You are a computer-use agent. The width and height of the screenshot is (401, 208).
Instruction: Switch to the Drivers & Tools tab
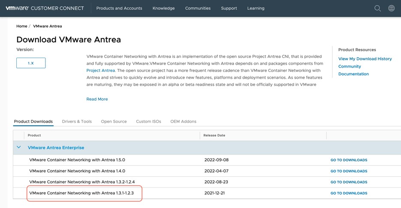coord(77,122)
